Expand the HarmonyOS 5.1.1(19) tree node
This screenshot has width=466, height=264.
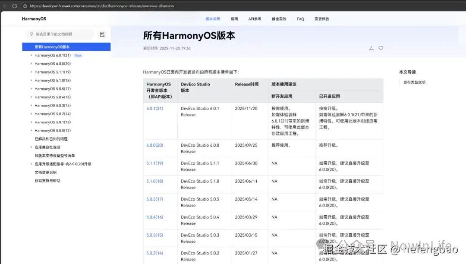pos(31,72)
